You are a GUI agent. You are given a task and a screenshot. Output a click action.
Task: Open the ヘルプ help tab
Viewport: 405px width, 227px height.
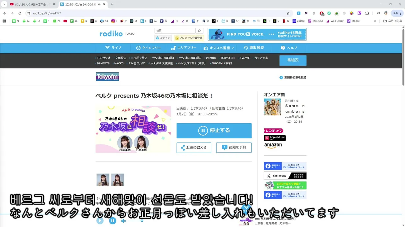pos(289,48)
